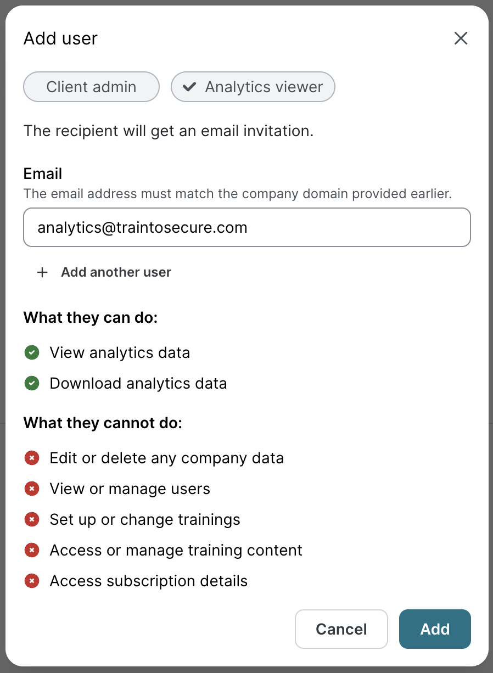This screenshot has height=673, width=493.
Task: Click green check beside View analytics data
Action: coord(32,352)
